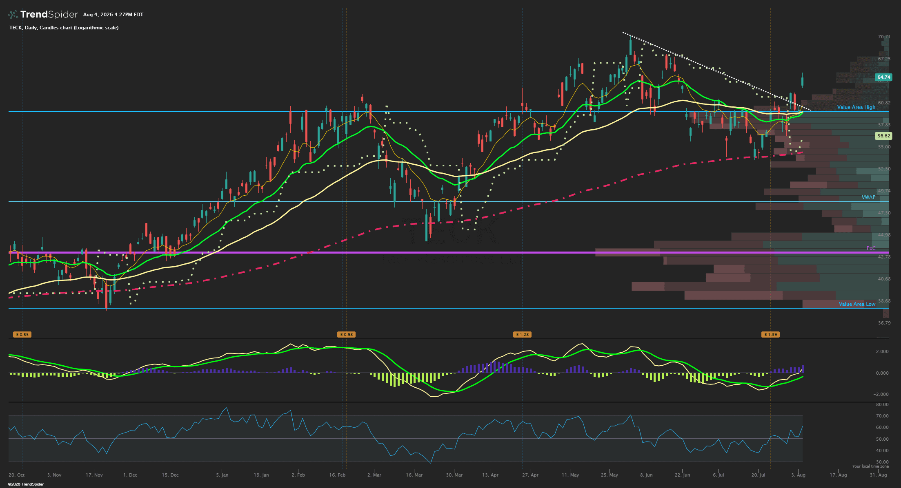This screenshot has width=901, height=488.
Task: Click the 42.78 price axis label
Action: click(x=884, y=257)
